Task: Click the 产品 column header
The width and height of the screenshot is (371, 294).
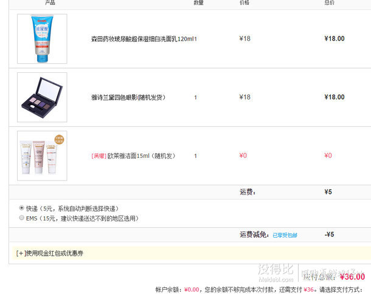Action: click(50, 3)
